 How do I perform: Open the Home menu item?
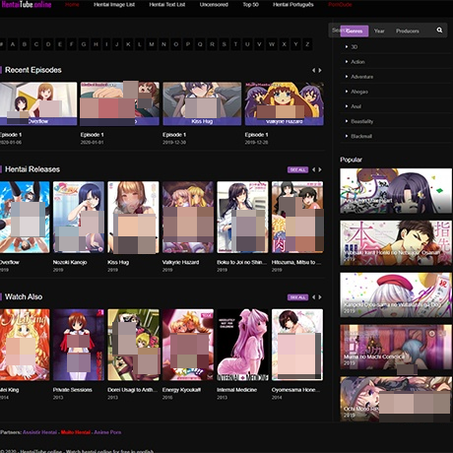(72, 5)
